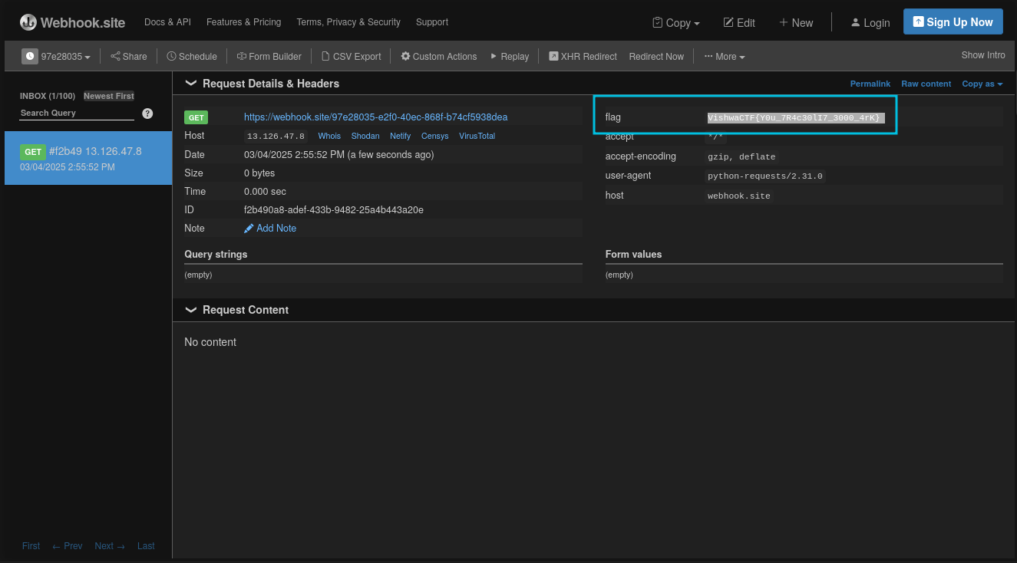Click the Search Query input field
The height and width of the screenshot is (563, 1017).
coord(77,113)
